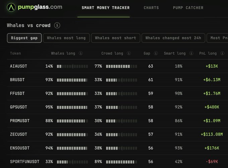
Task: Open the FFUSDT token row
Action: click(117, 93)
